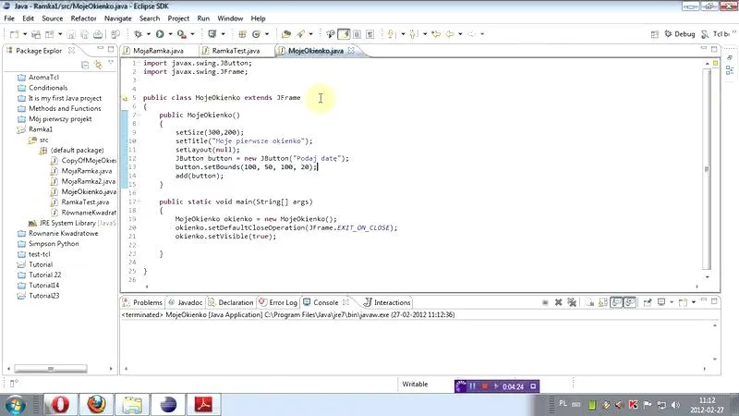Open the Refactor menu

pos(83,18)
